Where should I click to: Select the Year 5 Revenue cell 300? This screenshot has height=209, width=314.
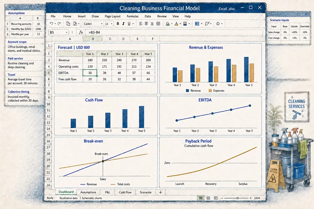pyautogui.click(x=148, y=60)
